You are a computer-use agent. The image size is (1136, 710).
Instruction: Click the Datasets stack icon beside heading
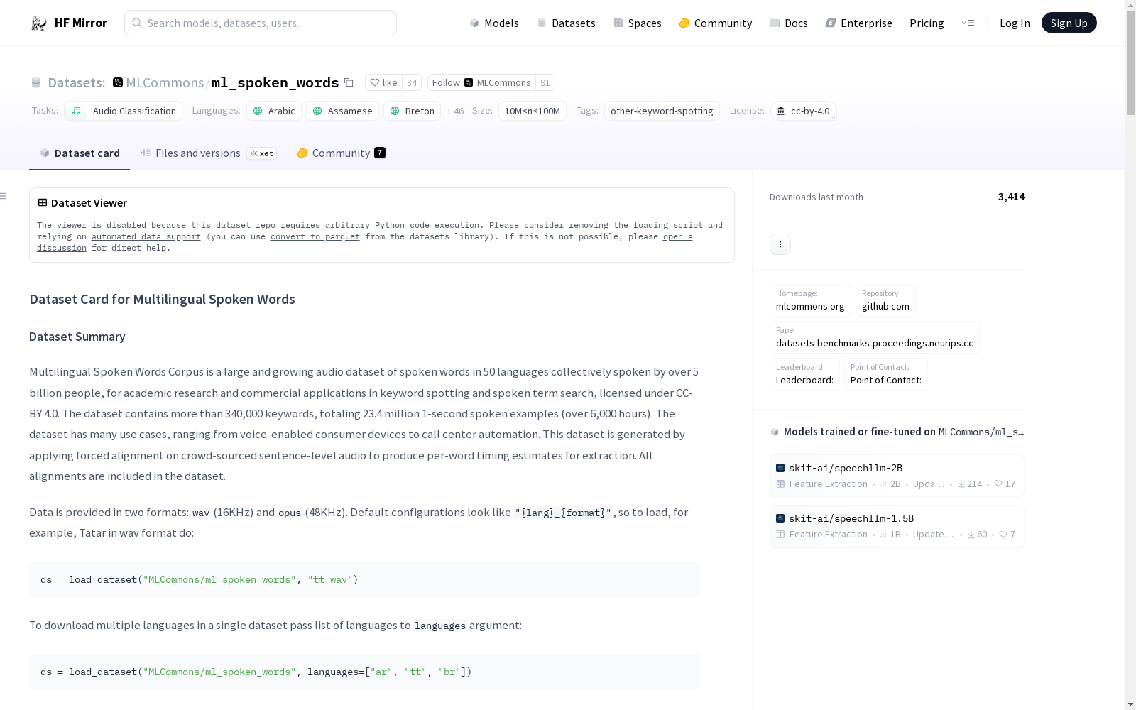coord(36,82)
